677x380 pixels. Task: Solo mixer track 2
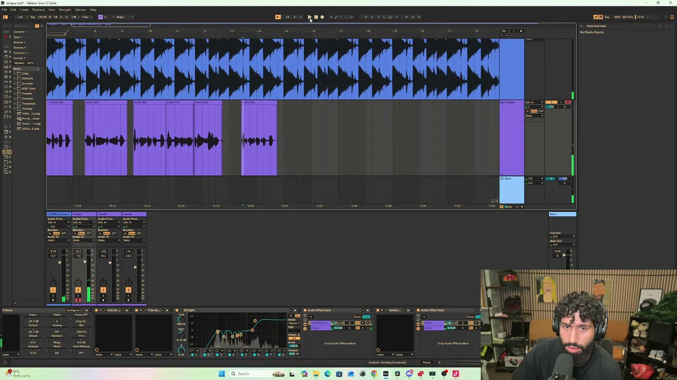coord(78,295)
